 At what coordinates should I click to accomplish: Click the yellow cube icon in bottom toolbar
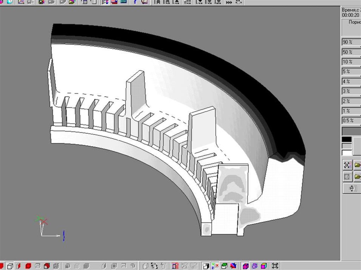point(264,266)
